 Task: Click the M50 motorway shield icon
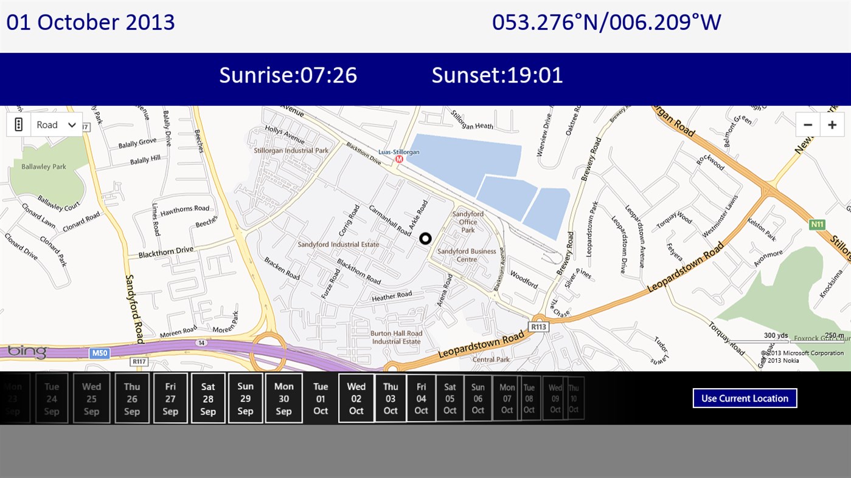click(99, 352)
